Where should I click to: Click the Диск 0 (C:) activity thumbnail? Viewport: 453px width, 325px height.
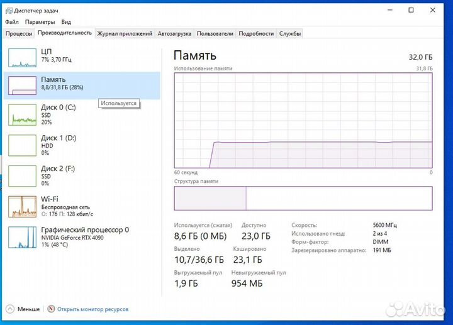coord(22,115)
